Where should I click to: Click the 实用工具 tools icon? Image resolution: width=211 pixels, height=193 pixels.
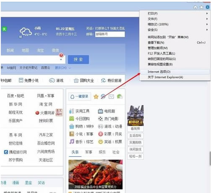coord(71,111)
